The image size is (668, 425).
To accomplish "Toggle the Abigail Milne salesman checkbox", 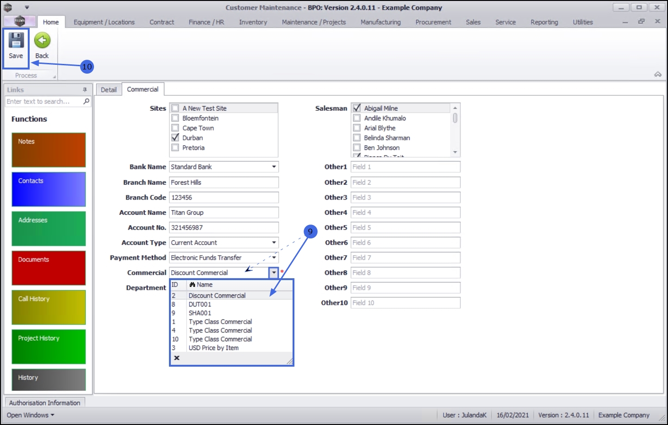I will click(x=357, y=108).
